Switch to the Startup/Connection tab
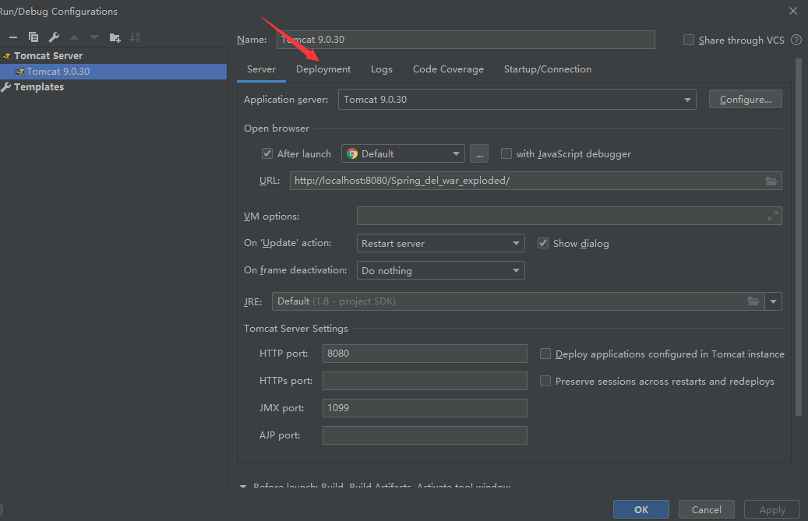Screen dimensions: 808x521 (x=547, y=69)
